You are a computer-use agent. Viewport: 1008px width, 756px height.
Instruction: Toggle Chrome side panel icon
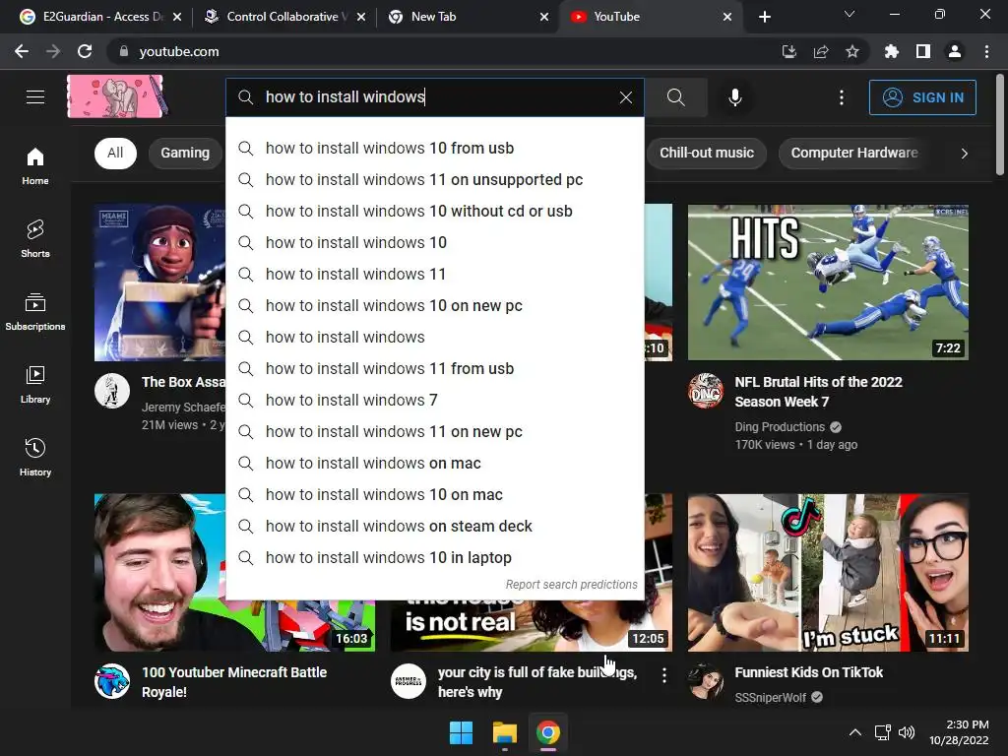(923, 51)
